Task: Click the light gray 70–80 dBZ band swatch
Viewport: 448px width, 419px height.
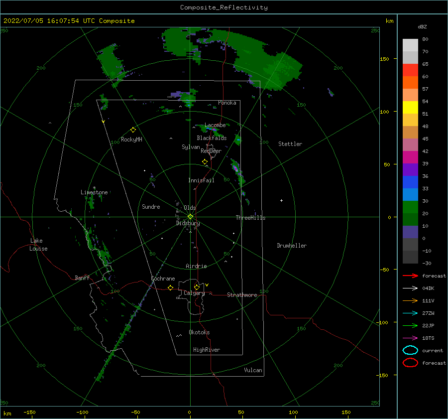Action: click(x=410, y=45)
